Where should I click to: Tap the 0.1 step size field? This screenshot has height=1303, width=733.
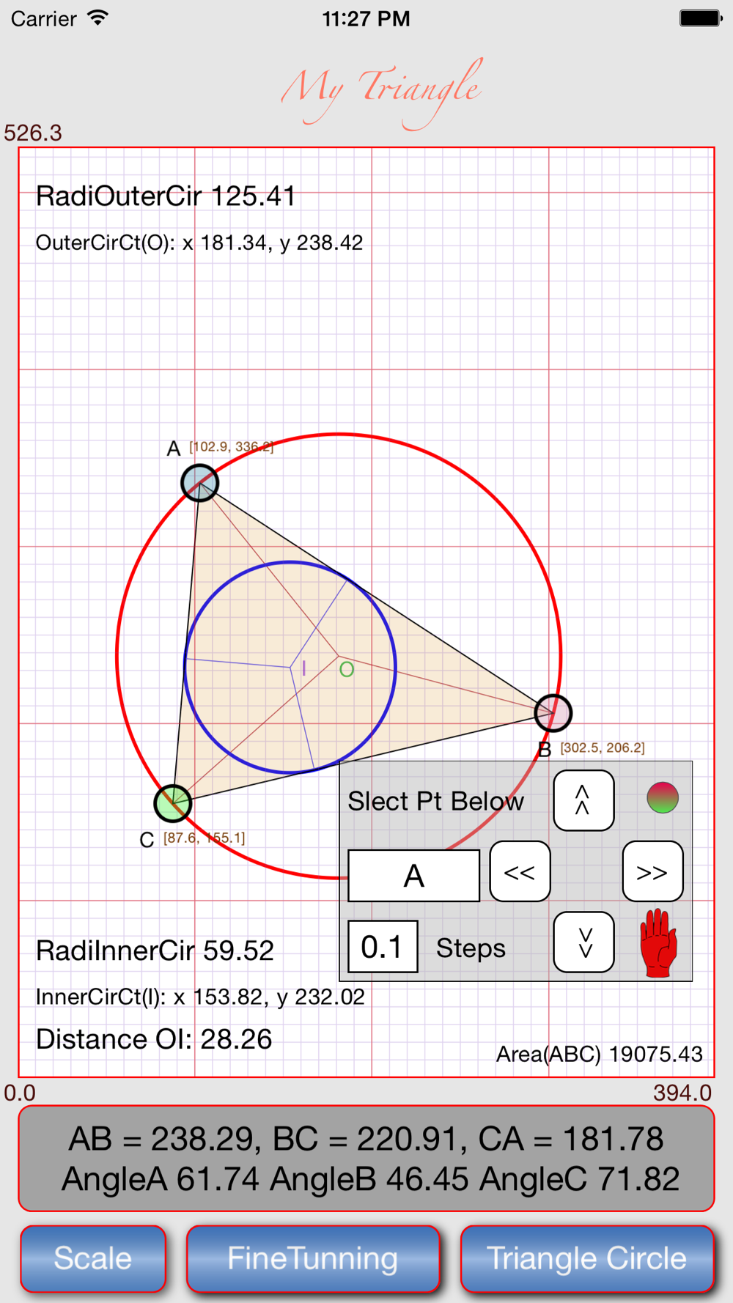point(383,947)
